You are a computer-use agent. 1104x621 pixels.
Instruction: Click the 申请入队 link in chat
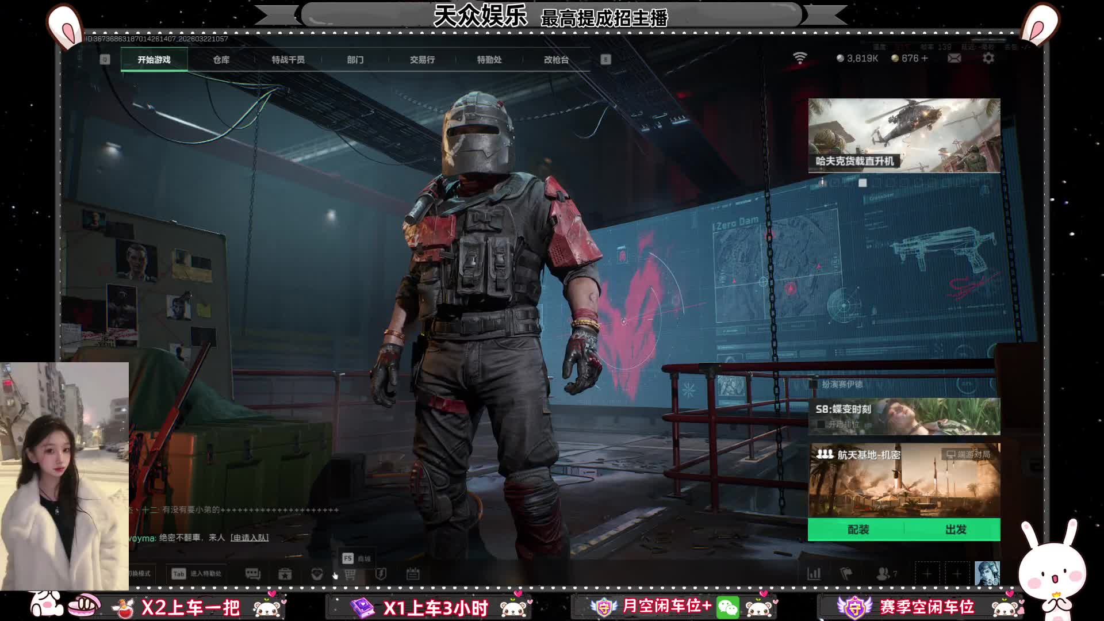click(250, 538)
